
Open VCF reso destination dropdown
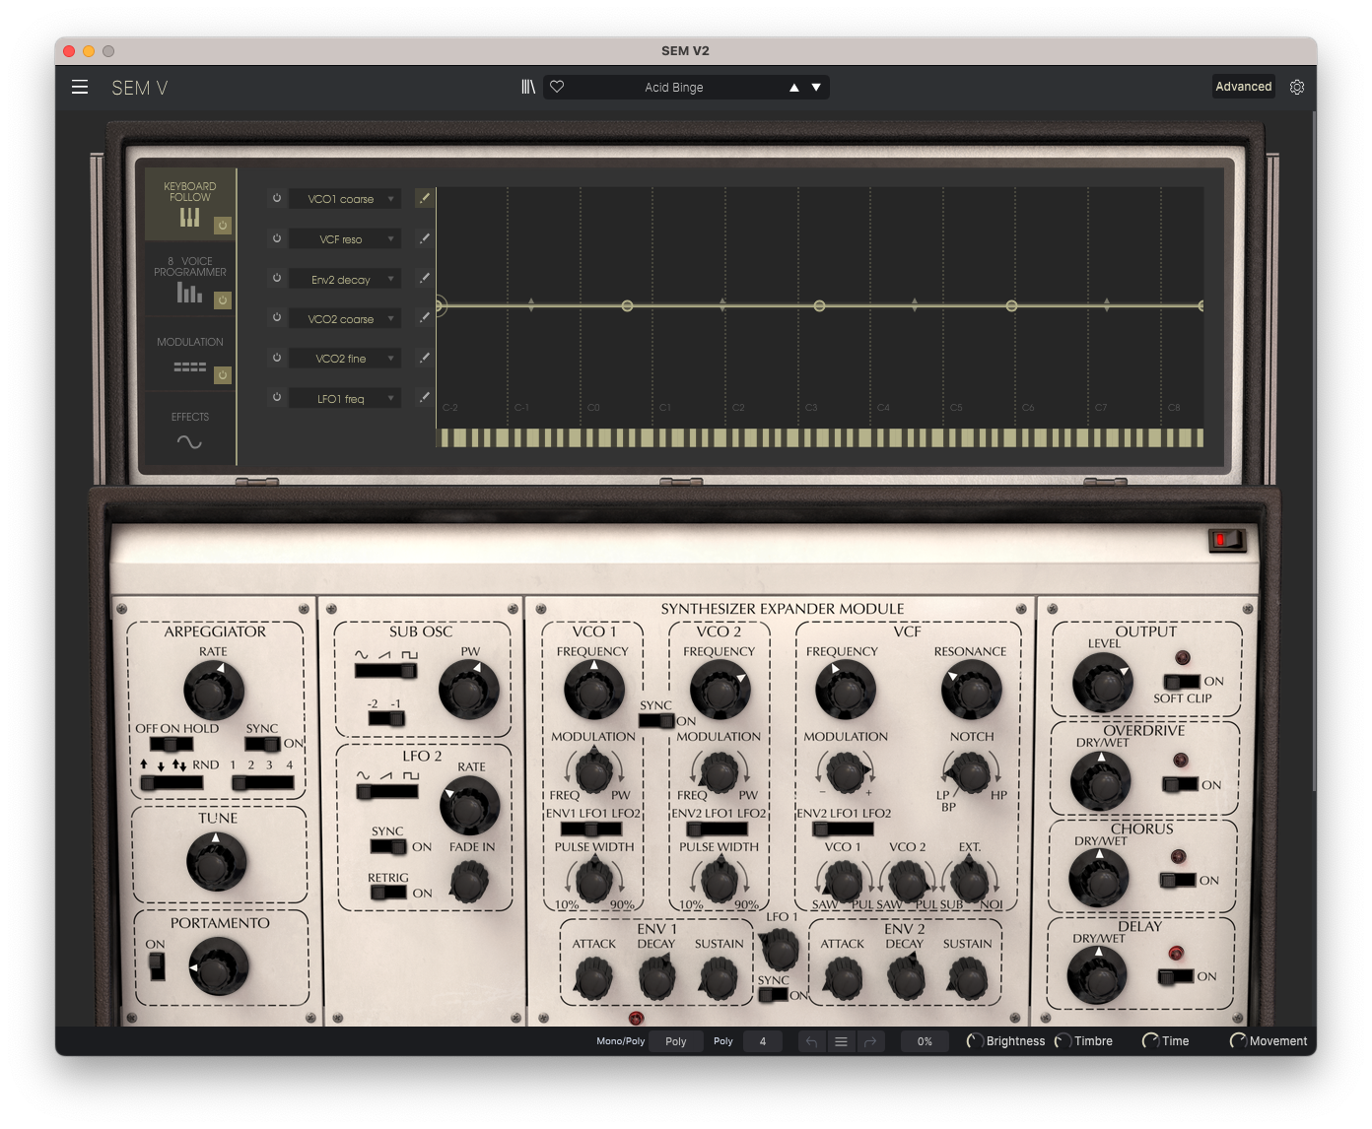click(345, 239)
